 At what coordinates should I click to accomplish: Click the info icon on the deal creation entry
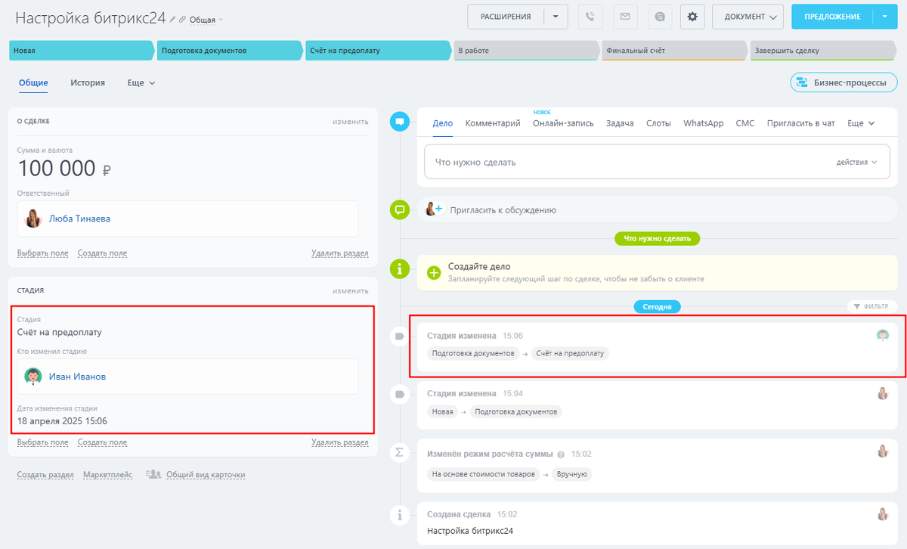(x=399, y=514)
